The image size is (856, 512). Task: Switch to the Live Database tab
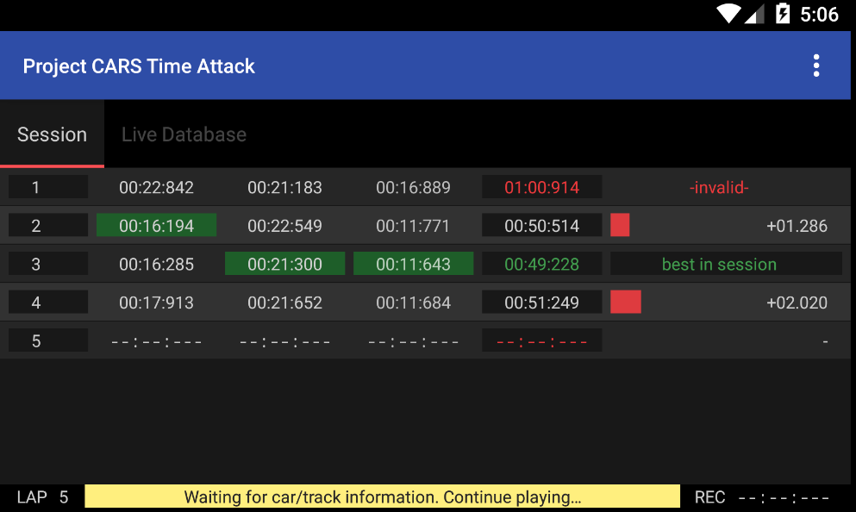tap(184, 134)
